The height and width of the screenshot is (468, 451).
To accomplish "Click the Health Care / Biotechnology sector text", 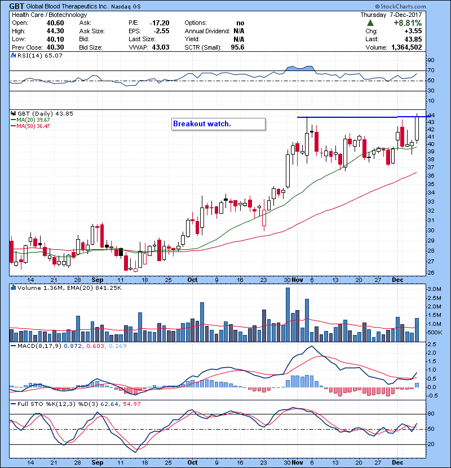I will (49, 15).
